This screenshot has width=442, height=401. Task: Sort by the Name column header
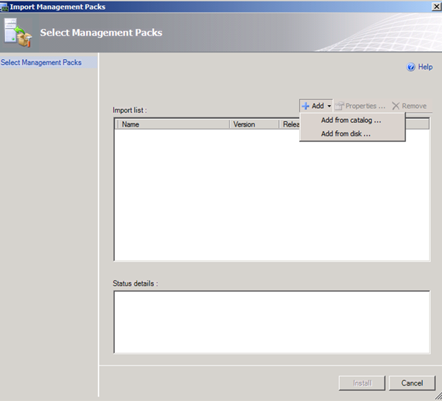173,124
